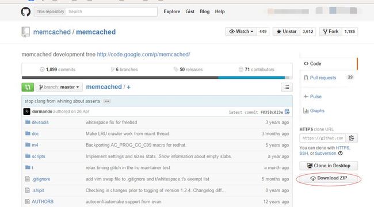This screenshot has width=374, height=207.
Task: Open the scripts folder link
Action: pos(39,156)
